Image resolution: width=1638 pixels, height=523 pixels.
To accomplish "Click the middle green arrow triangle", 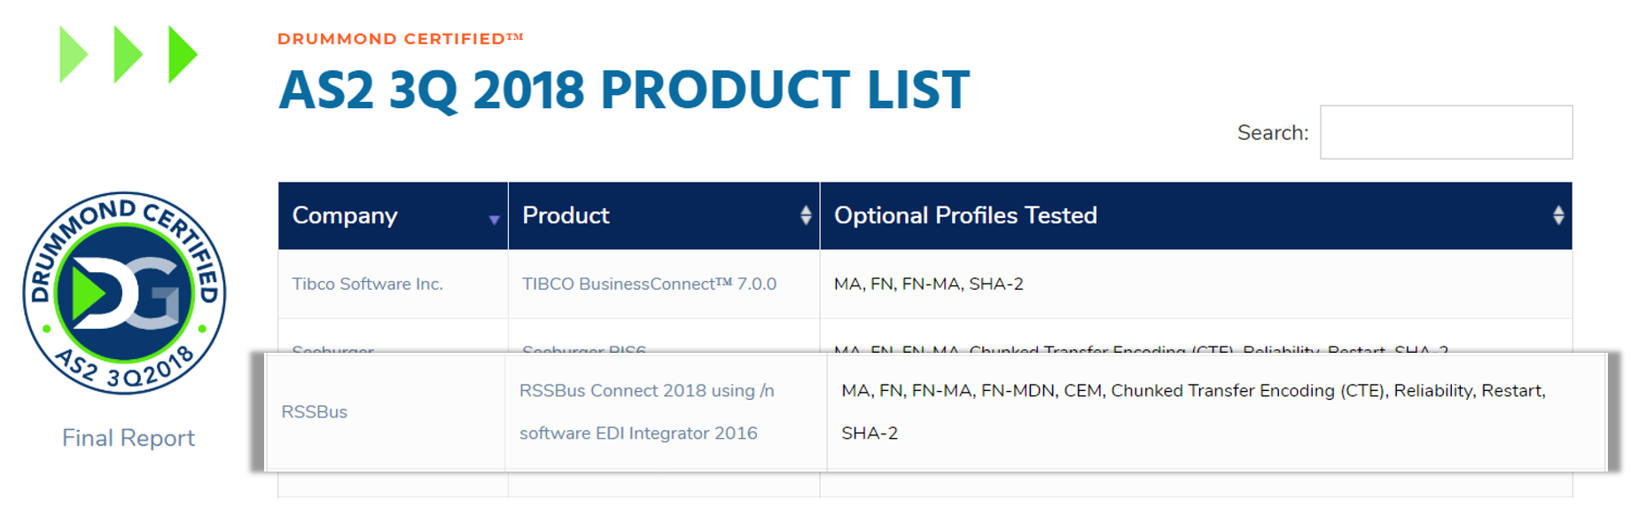I will point(129,55).
